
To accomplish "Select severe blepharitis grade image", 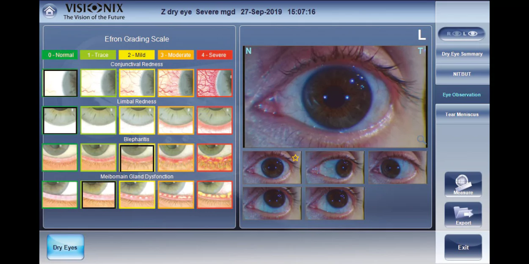I will [215, 158].
